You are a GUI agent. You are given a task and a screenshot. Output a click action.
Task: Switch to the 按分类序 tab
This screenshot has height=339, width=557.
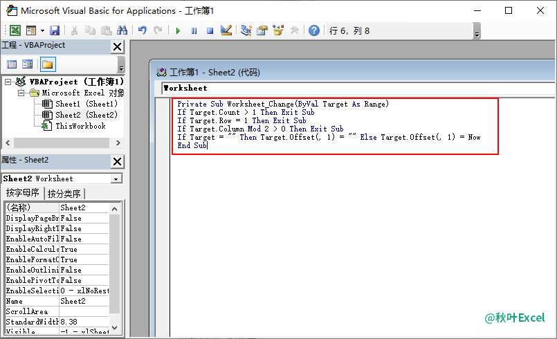click(x=64, y=194)
